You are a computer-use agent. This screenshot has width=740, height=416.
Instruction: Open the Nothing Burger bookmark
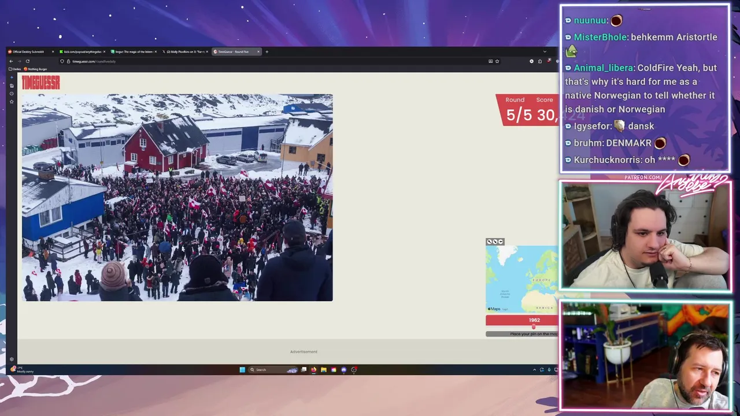[36, 69]
